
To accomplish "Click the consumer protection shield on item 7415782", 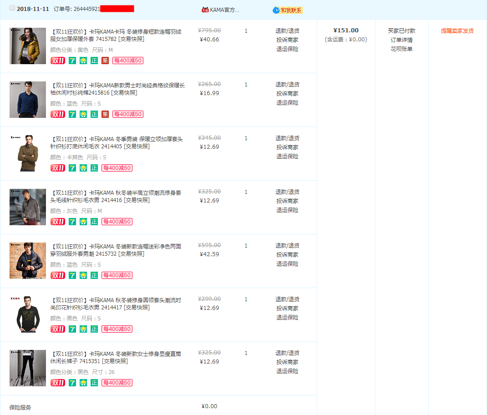I will [x=83, y=61].
